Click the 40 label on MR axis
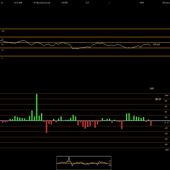The image size is (170, 170). pos(166,112)
